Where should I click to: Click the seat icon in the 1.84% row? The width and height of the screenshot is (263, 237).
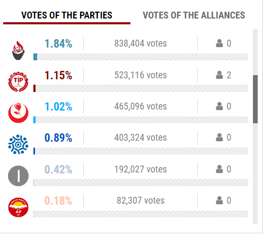point(219,43)
